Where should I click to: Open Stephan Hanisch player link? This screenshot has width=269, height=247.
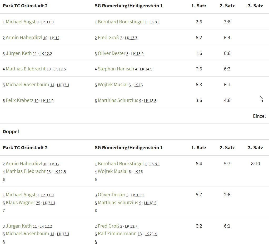(116, 69)
